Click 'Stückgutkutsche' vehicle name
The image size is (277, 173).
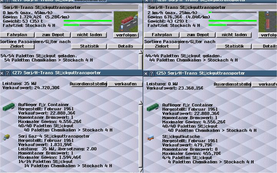181,136
